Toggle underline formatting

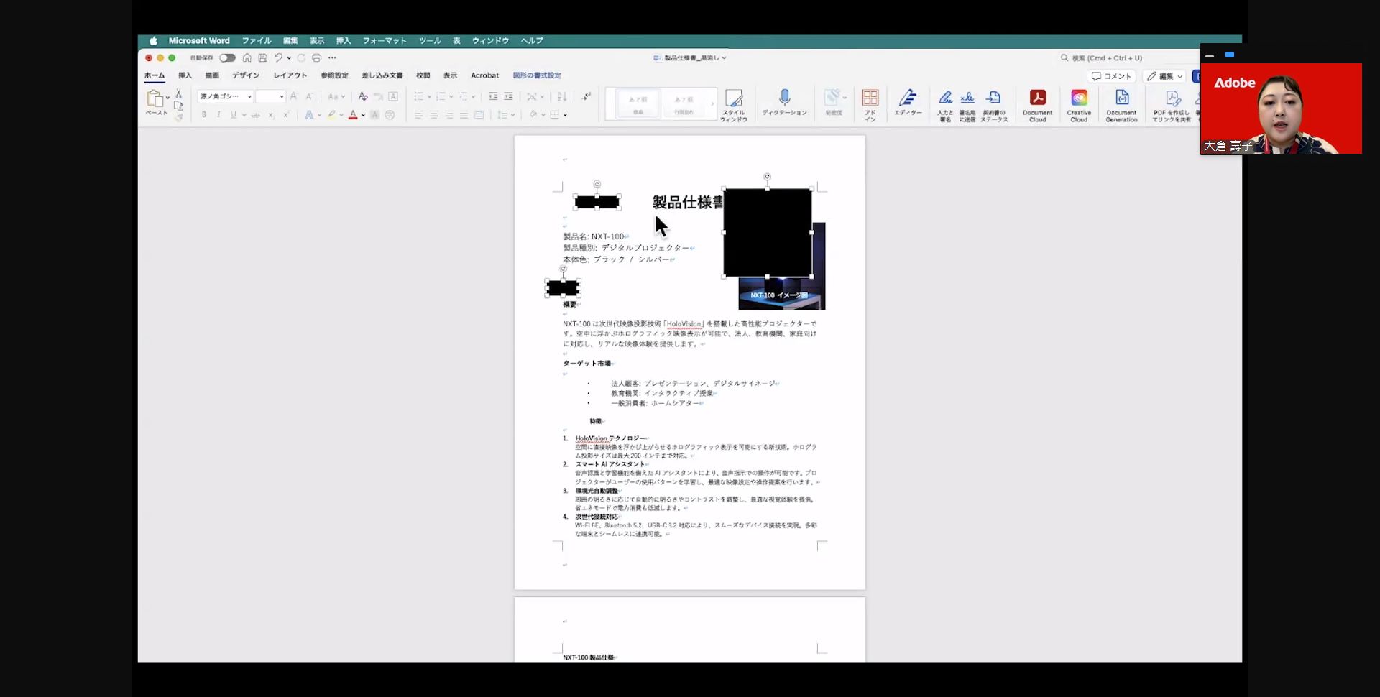click(x=234, y=115)
